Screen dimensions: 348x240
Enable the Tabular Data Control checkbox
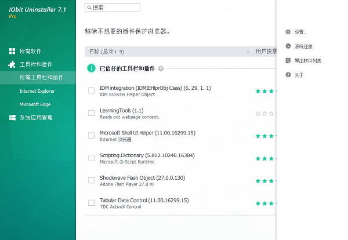coord(91,203)
